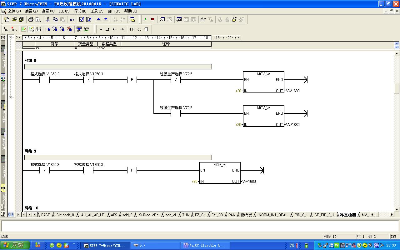Insert a line right in ladder
The image size is (400, 250).
click(x=122, y=29)
